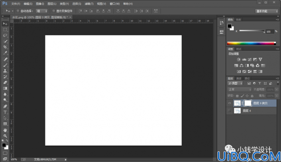The height and width of the screenshot is (162, 281).
Task: Add a Curves adjustment
Action: coord(250,59)
